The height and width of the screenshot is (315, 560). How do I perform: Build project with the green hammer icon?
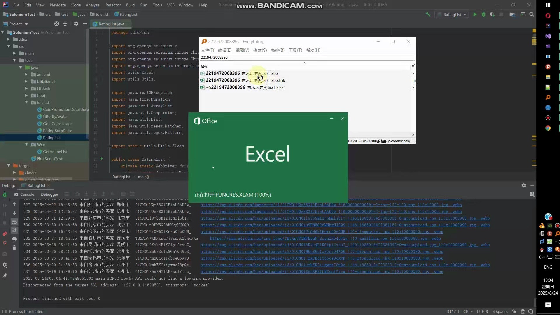click(x=428, y=14)
